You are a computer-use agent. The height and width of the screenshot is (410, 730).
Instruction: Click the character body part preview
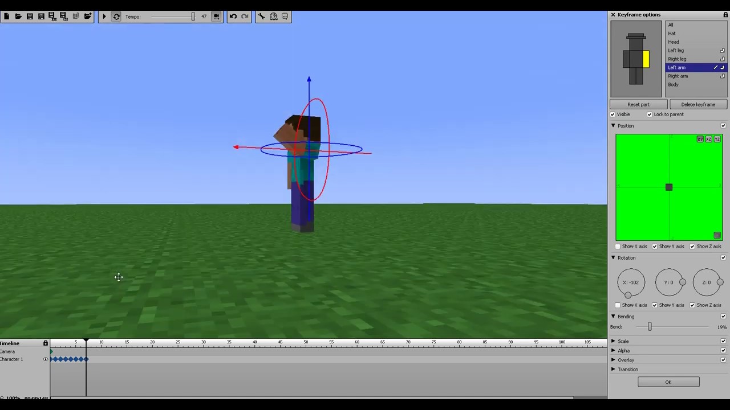coord(636,59)
